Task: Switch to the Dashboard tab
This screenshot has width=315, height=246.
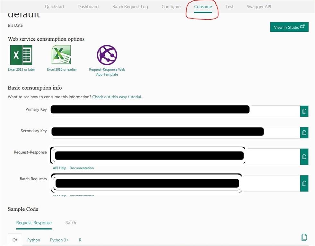Action: coord(88,7)
